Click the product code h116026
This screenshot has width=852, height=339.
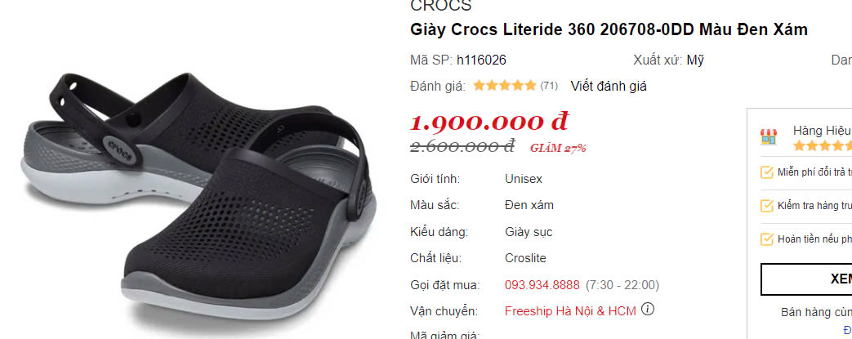tap(481, 60)
